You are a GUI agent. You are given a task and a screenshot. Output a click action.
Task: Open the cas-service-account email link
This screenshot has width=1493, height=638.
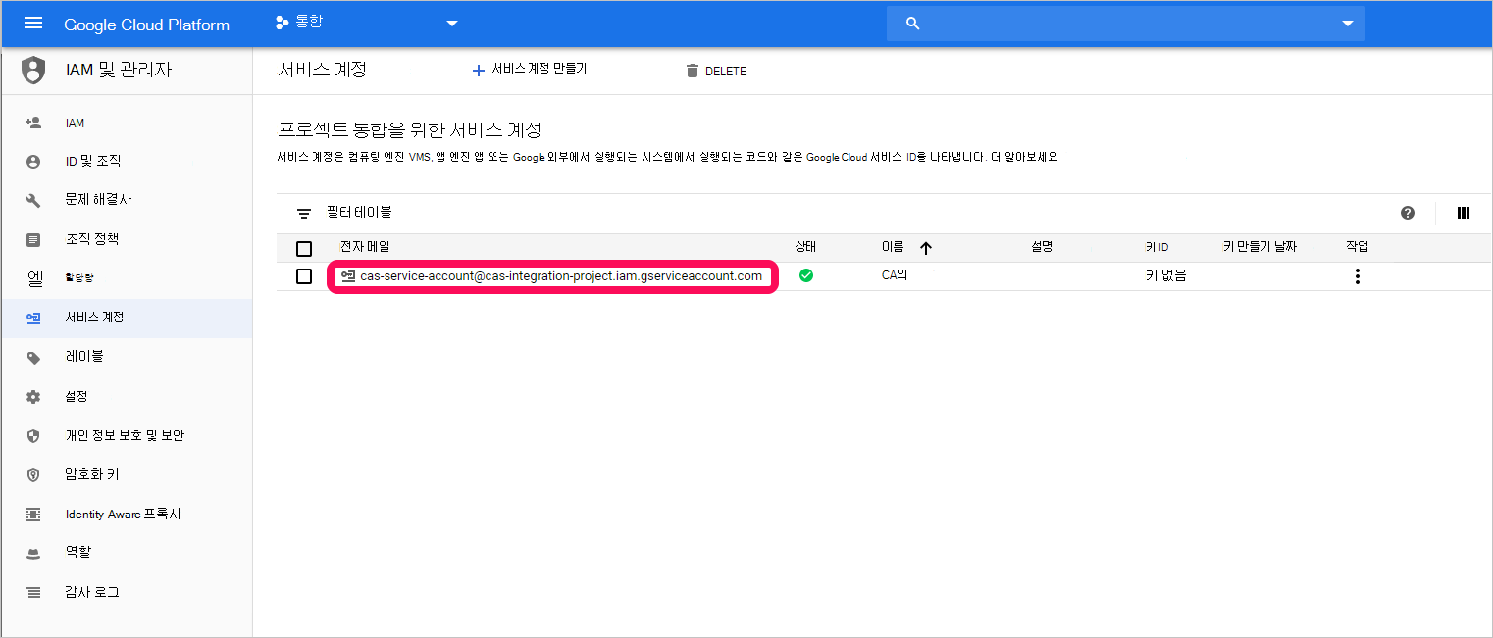560,276
